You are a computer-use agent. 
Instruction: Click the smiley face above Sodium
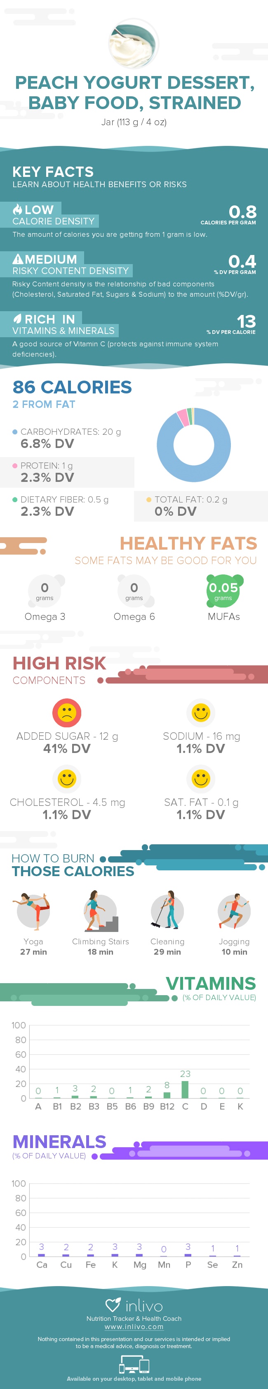[201, 712]
